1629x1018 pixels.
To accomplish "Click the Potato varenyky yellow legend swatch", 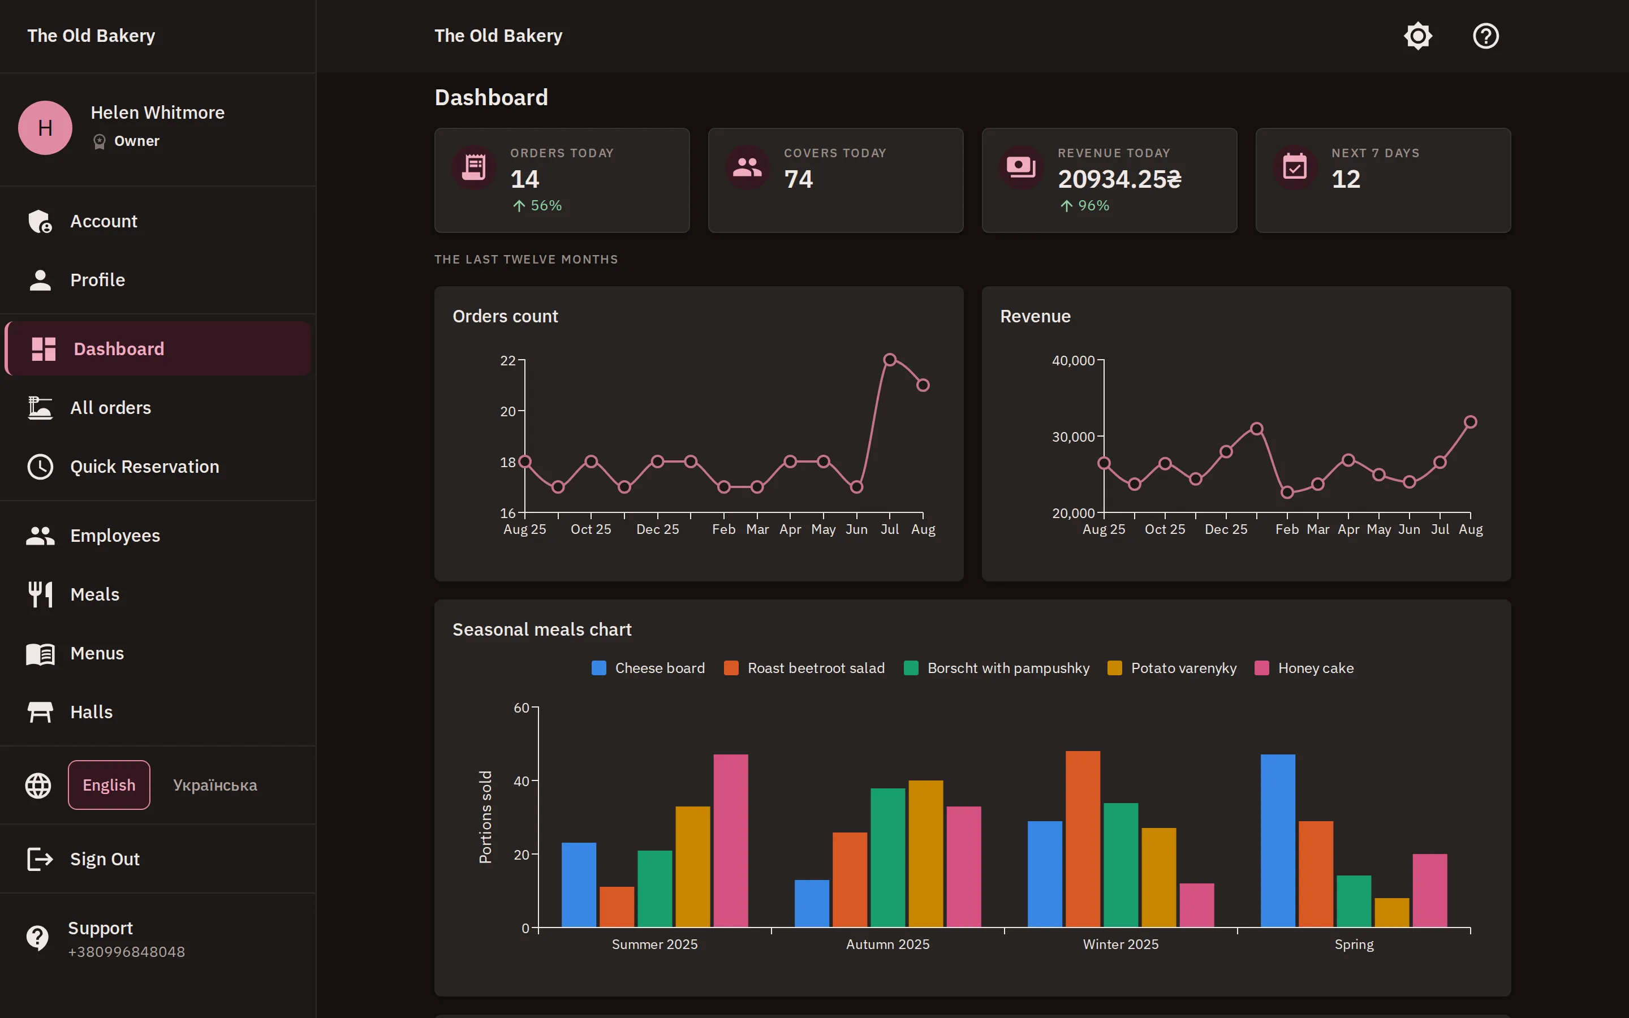I will click(x=1115, y=668).
